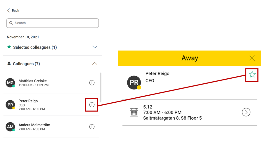Select AM avatar of Anders Malmström
Viewport: 265px width, 148px height.
(10, 127)
